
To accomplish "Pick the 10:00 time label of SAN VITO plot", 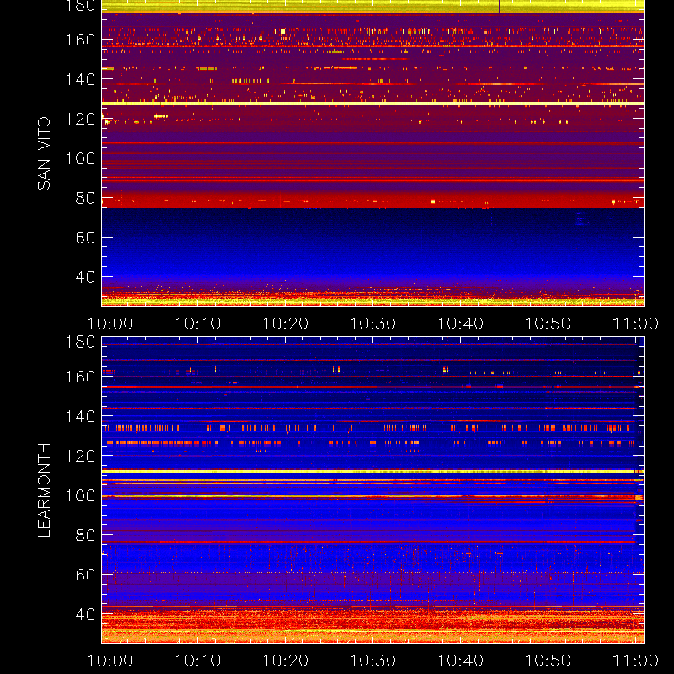I will click(x=110, y=324).
